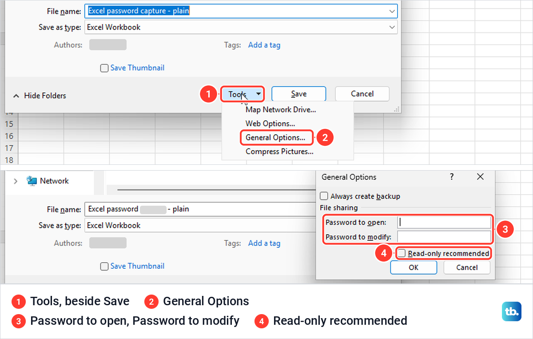Confirm General Options with OK
This screenshot has width=533, height=339.
[414, 267]
